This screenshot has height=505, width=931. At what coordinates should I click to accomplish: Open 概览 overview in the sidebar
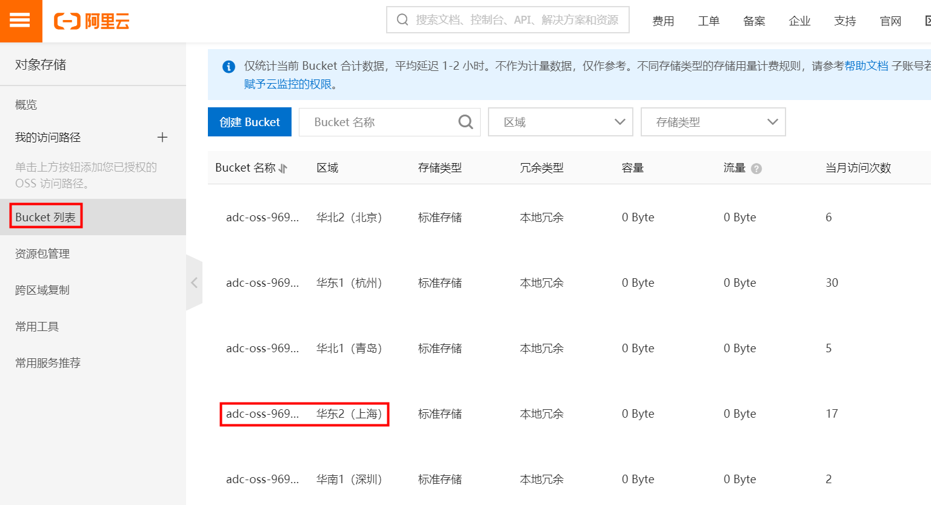click(26, 105)
